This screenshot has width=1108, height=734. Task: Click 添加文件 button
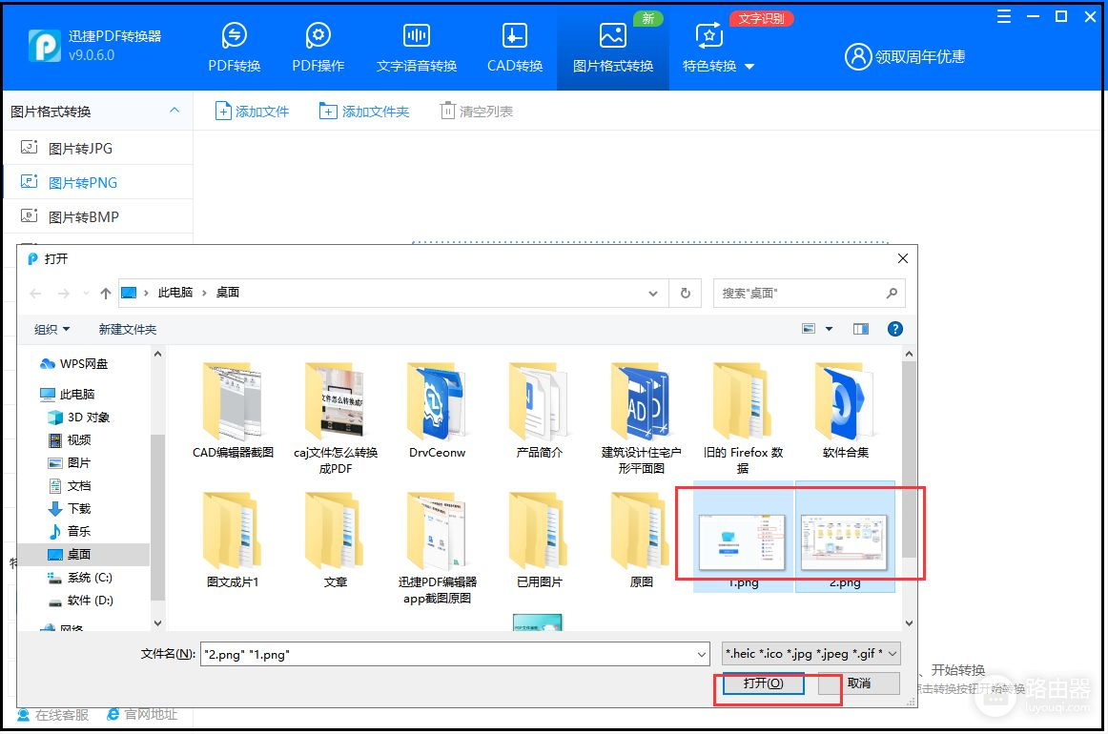pos(252,111)
